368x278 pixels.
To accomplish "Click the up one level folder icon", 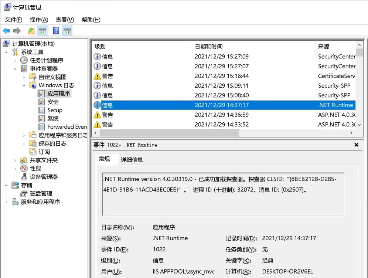I will [x=31, y=31].
